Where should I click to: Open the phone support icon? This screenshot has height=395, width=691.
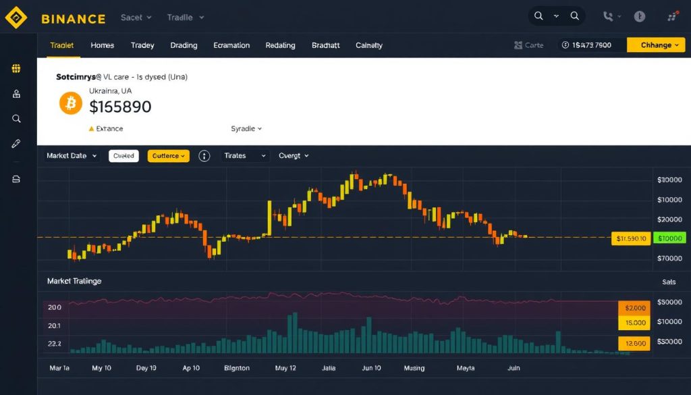(x=608, y=17)
